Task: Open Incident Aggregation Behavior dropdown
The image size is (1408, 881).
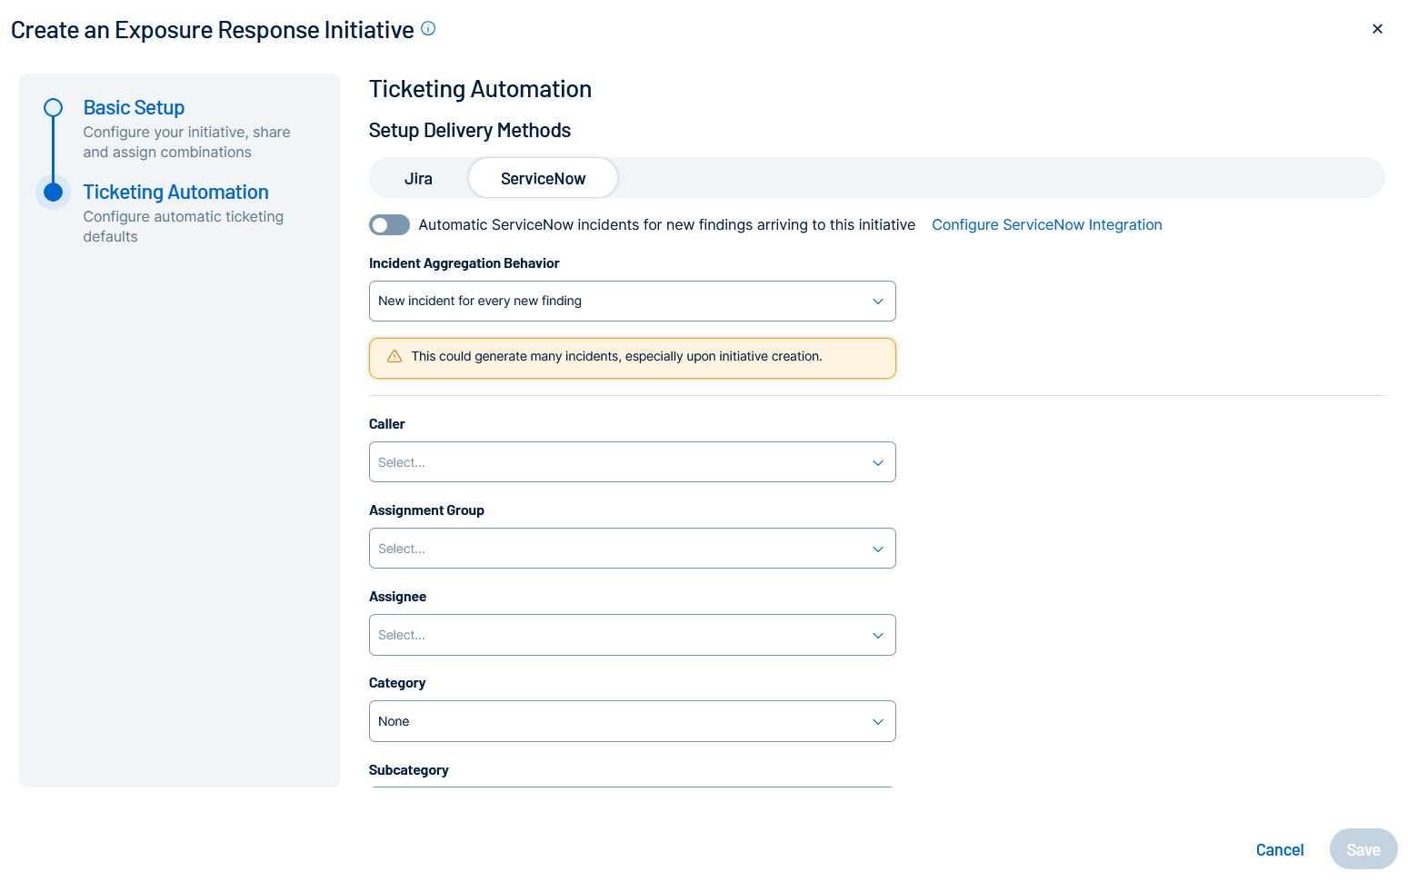Action: (x=632, y=302)
